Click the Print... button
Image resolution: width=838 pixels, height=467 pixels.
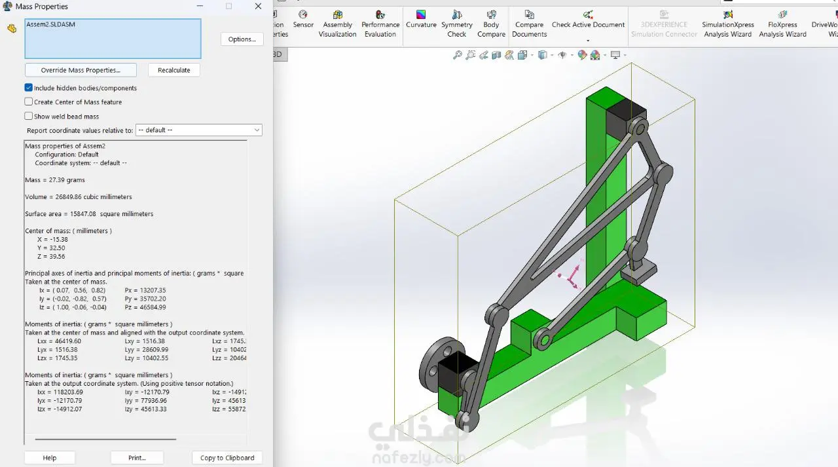(137, 458)
